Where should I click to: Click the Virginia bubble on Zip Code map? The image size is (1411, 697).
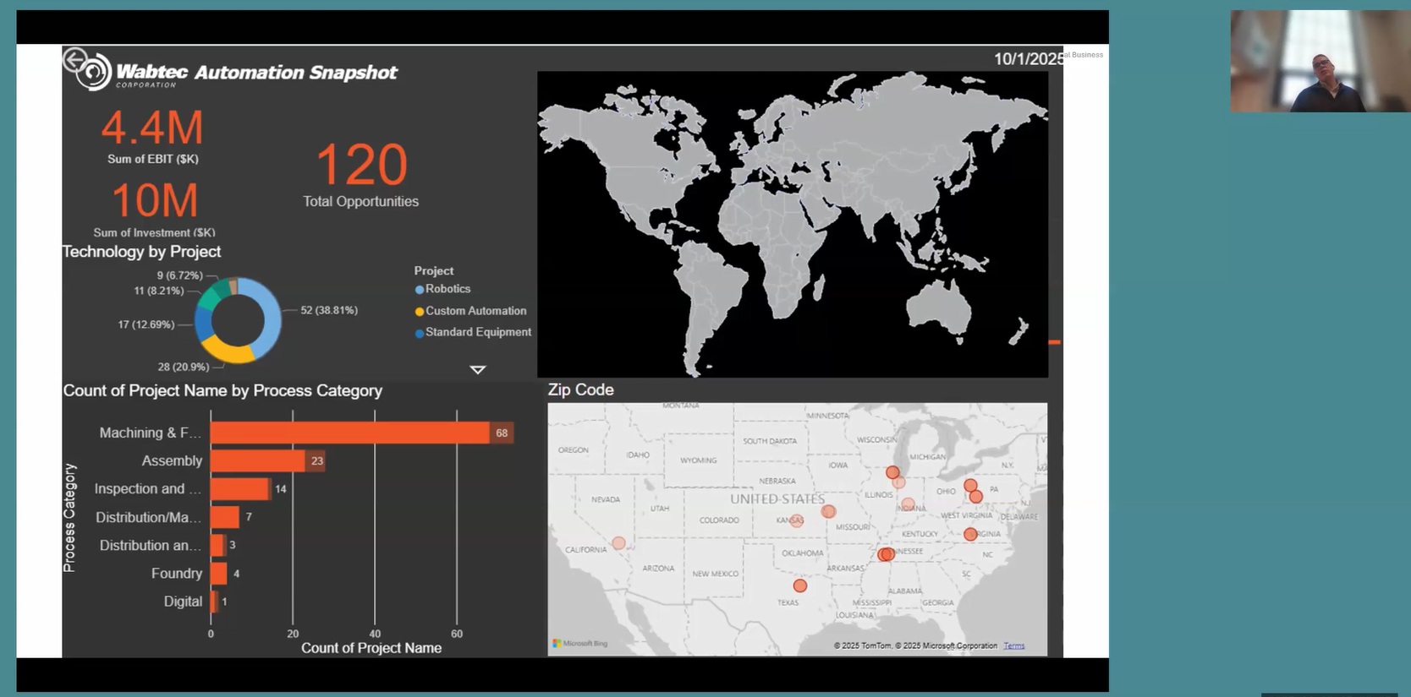coord(970,534)
